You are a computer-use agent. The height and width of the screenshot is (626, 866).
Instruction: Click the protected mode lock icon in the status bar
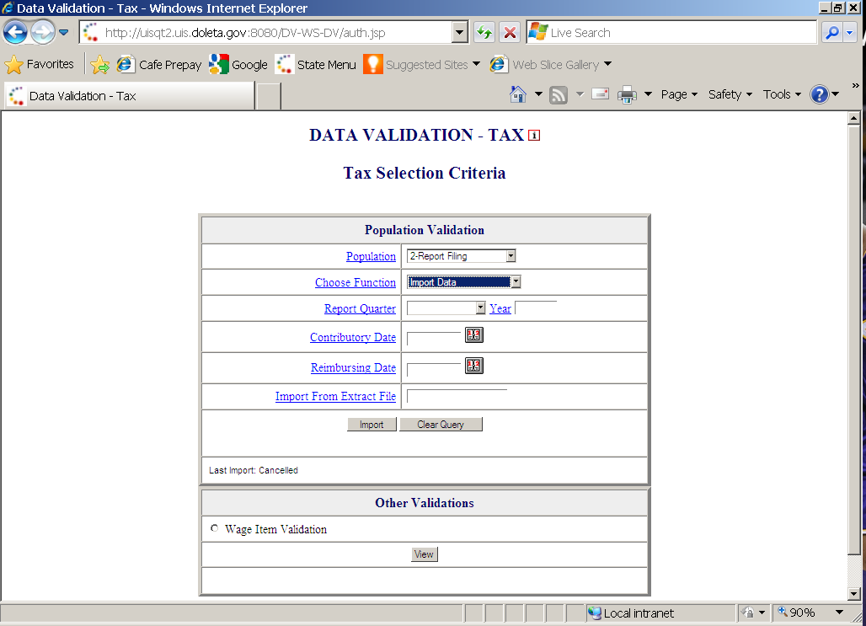tap(748, 613)
